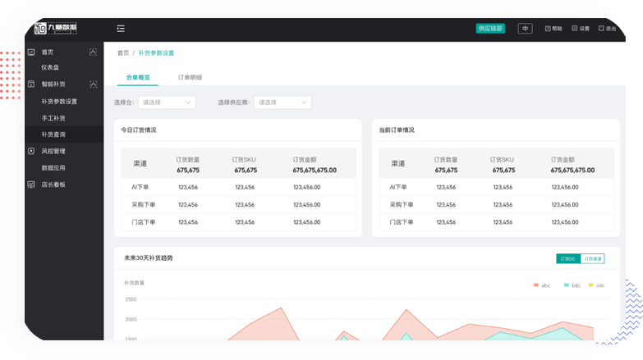Click the 店长看板 sidebar icon

pyautogui.click(x=31, y=185)
